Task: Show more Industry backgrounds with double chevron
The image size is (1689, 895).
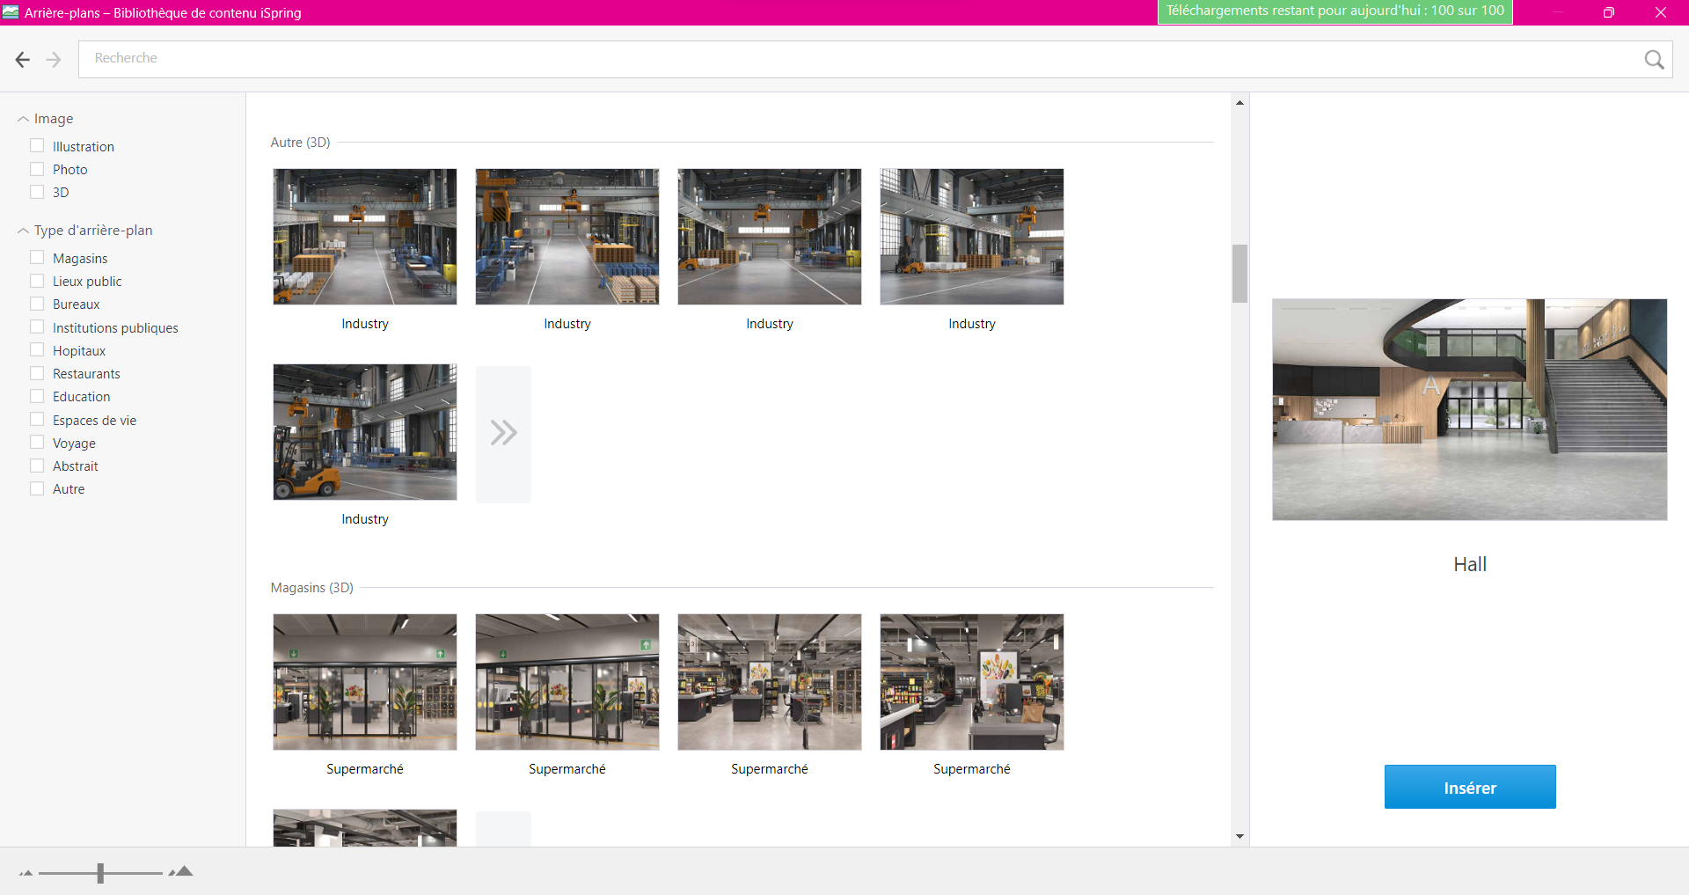Action: tap(503, 433)
